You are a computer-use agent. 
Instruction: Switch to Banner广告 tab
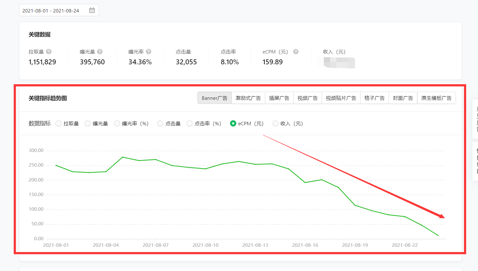tap(215, 98)
